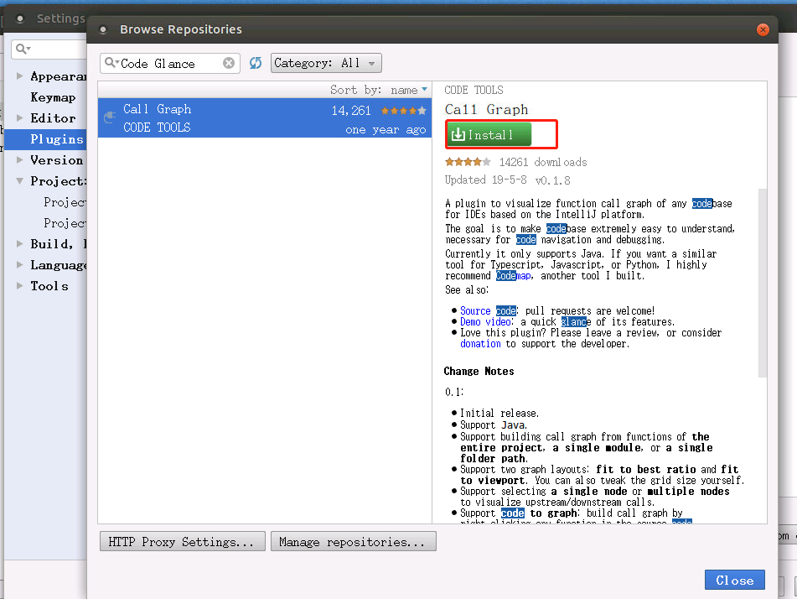This screenshot has width=797, height=599.
Task: Click the 14,261 count in plugin row
Action: (351, 111)
